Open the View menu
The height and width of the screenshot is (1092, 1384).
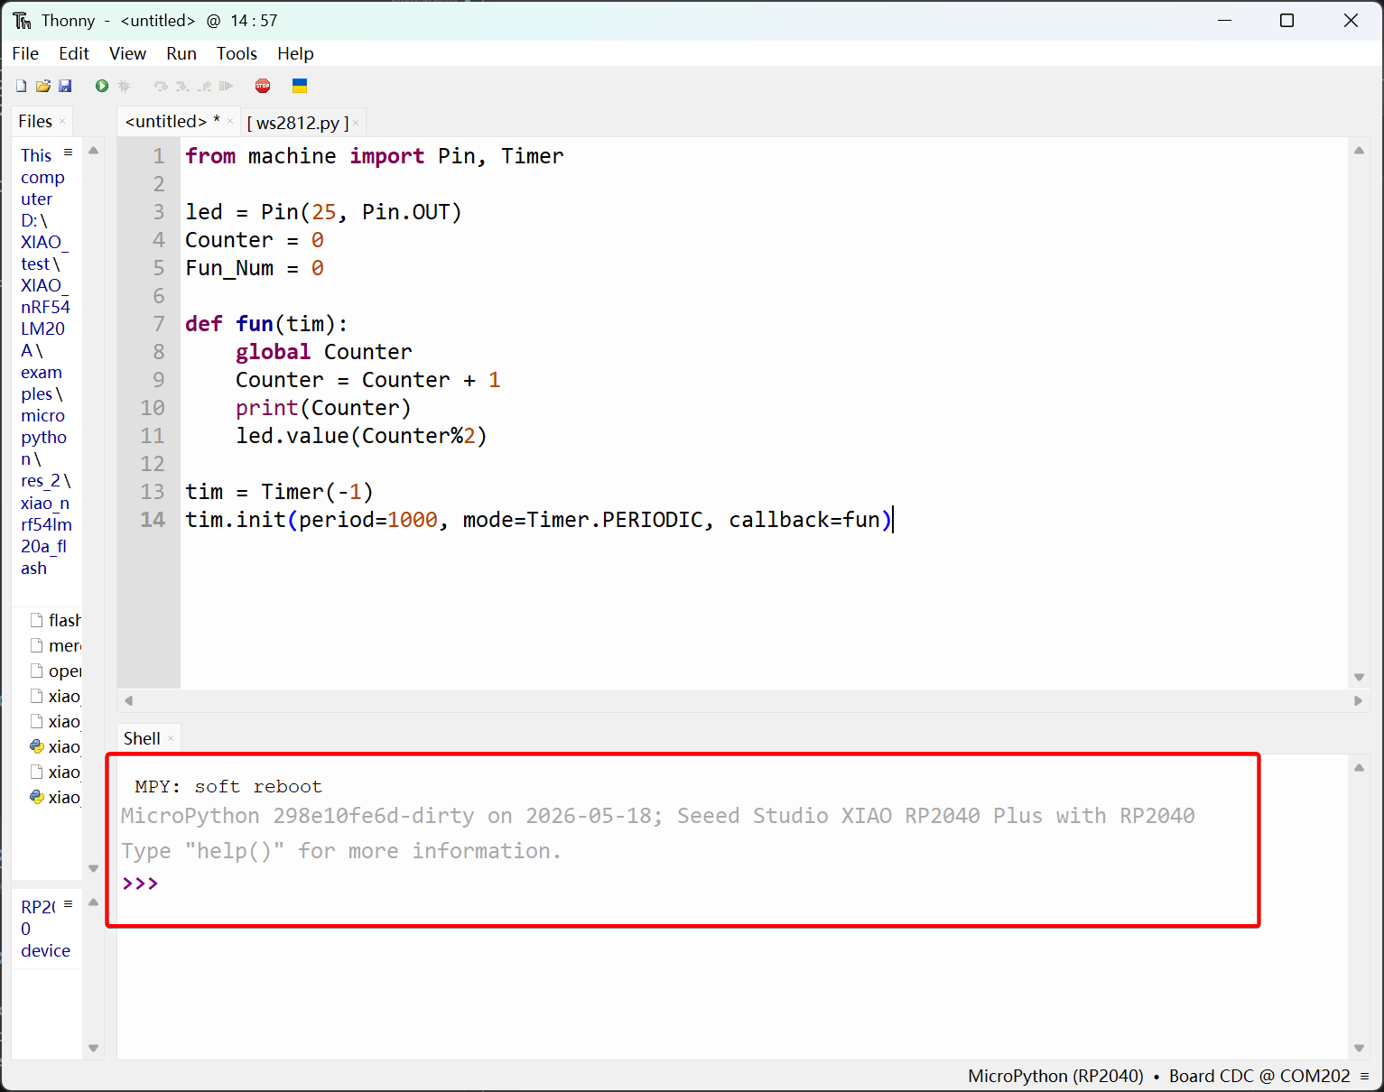click(x=127, y=53)
